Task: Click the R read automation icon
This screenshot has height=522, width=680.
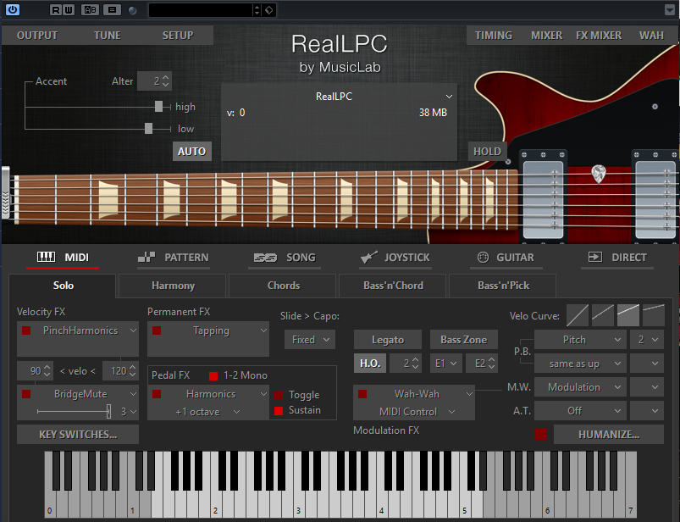Action: point(55,9)
